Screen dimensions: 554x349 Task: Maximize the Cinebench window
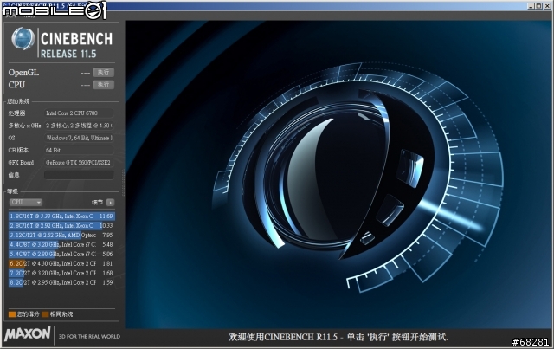538,6
